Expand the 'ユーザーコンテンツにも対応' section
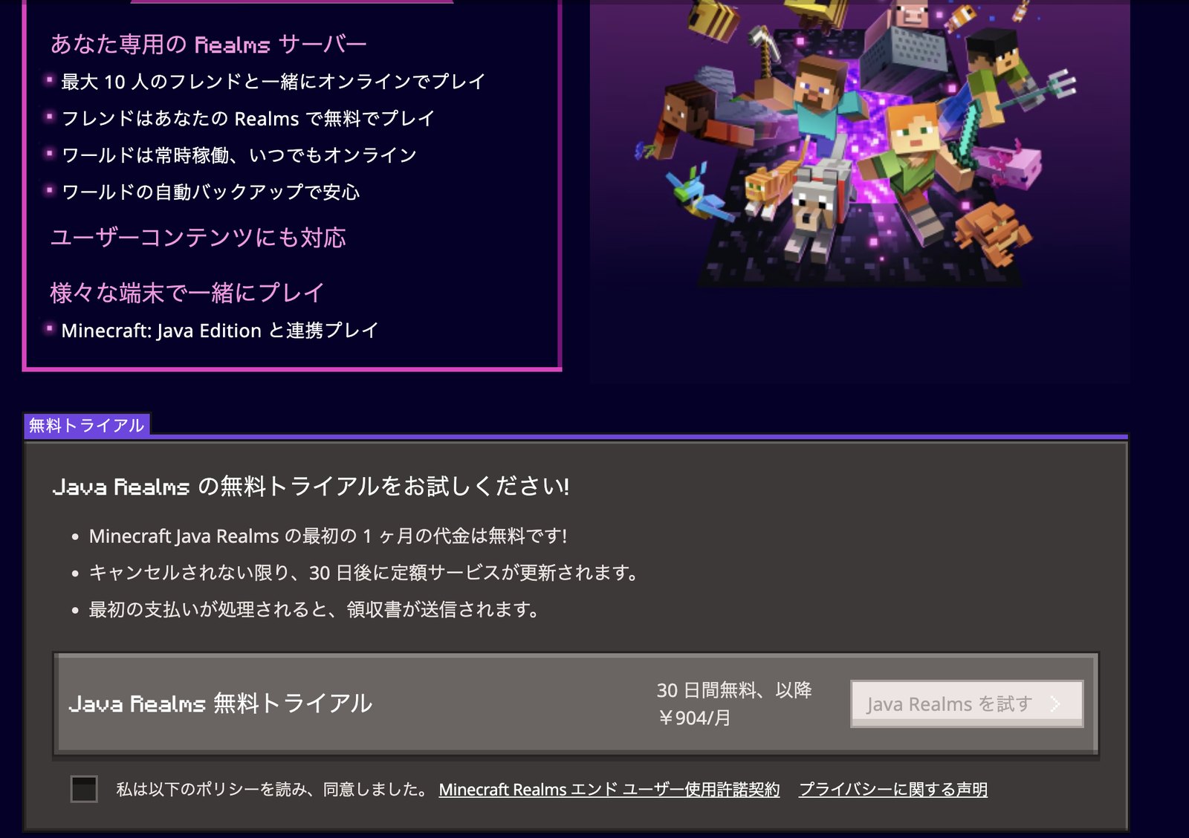 point(198,238)
